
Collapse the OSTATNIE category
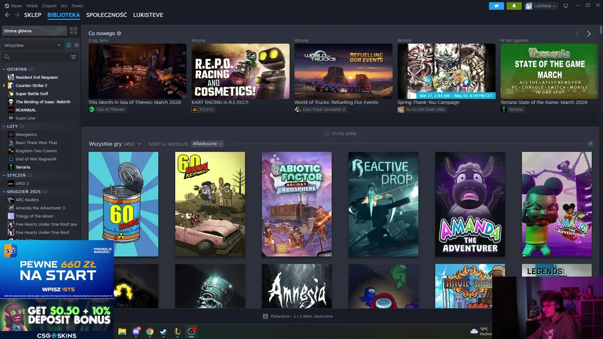pyautogui.click(x=18, y=69)
